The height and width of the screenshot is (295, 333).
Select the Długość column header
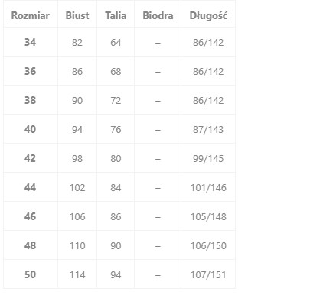[208, 16]
